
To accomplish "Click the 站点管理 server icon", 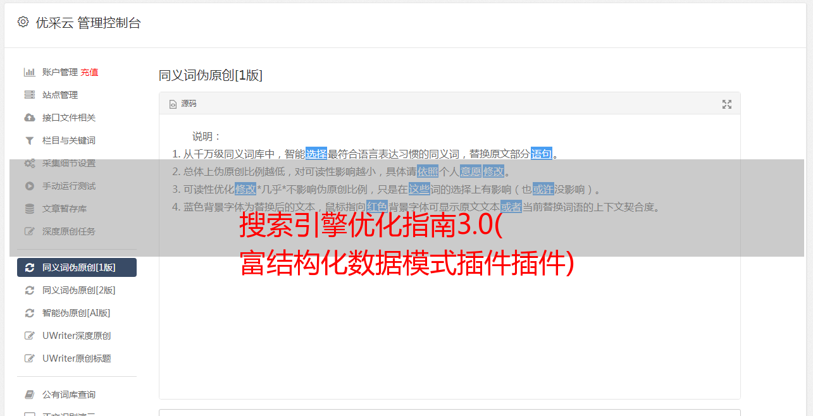I will (29, 95).
